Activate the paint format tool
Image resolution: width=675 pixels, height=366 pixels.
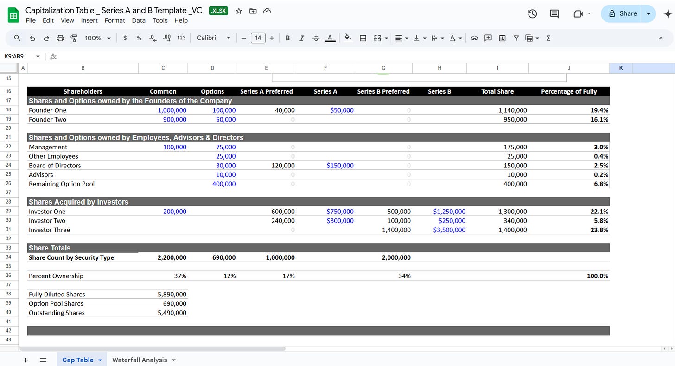(74, 38)
